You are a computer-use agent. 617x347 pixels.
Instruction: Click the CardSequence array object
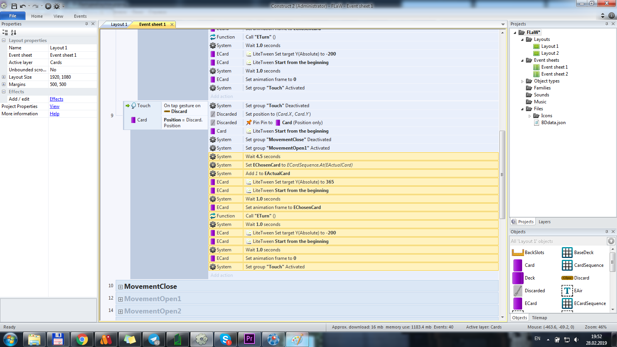567,265
